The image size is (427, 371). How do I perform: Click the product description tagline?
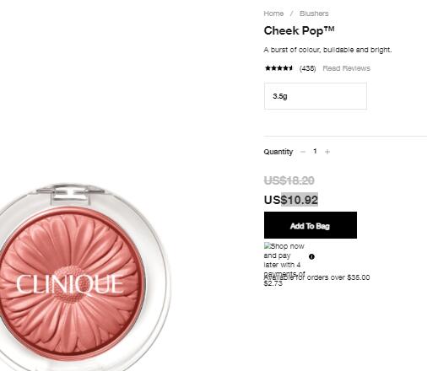tap(327, 50)
